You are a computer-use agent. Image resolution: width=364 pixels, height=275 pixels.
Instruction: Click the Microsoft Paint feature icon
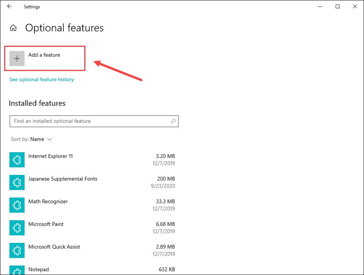(17, 228)
